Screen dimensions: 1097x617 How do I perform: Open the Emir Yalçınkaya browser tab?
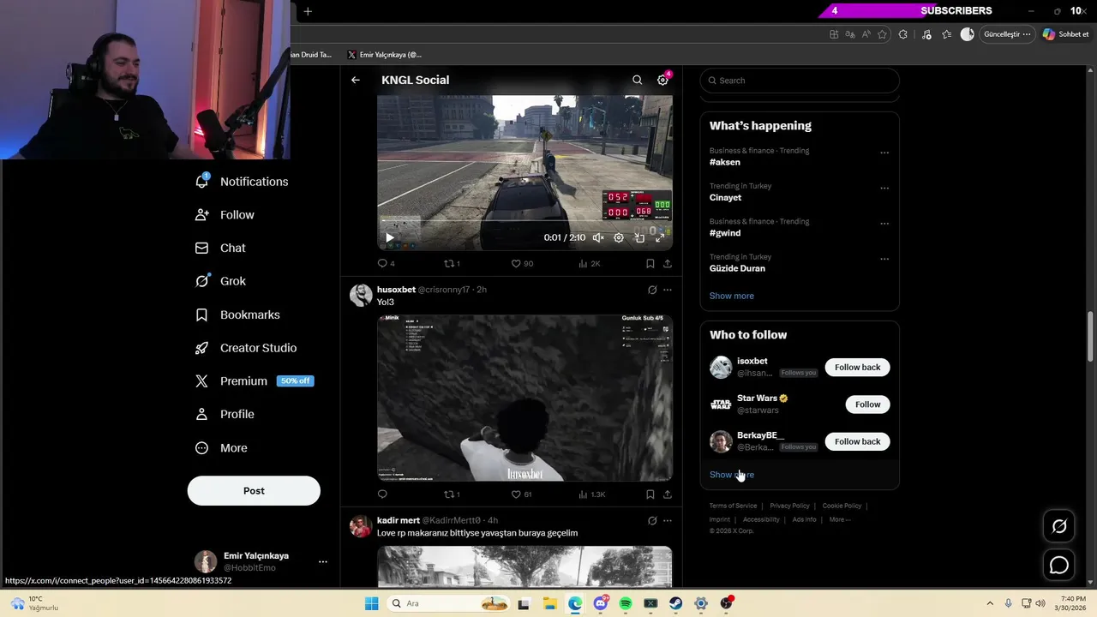(x=384, y=55)
